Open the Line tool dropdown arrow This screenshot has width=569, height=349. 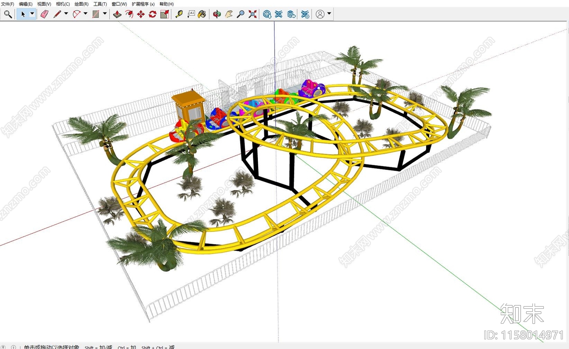tap(66, 14)
